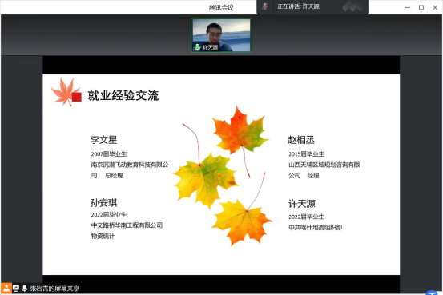Click the 腾讯会议 window title

click(x=221, y=8)
